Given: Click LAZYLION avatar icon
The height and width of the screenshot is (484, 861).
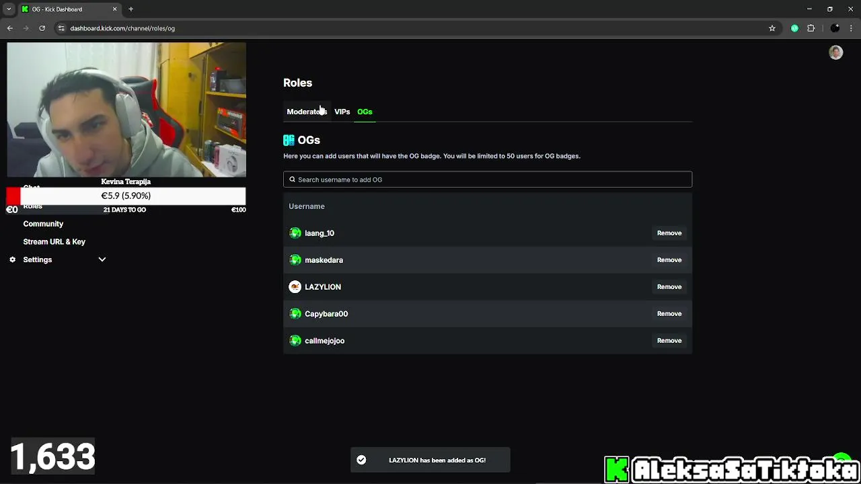Looking at the screenshot, I should click(295, 286).
